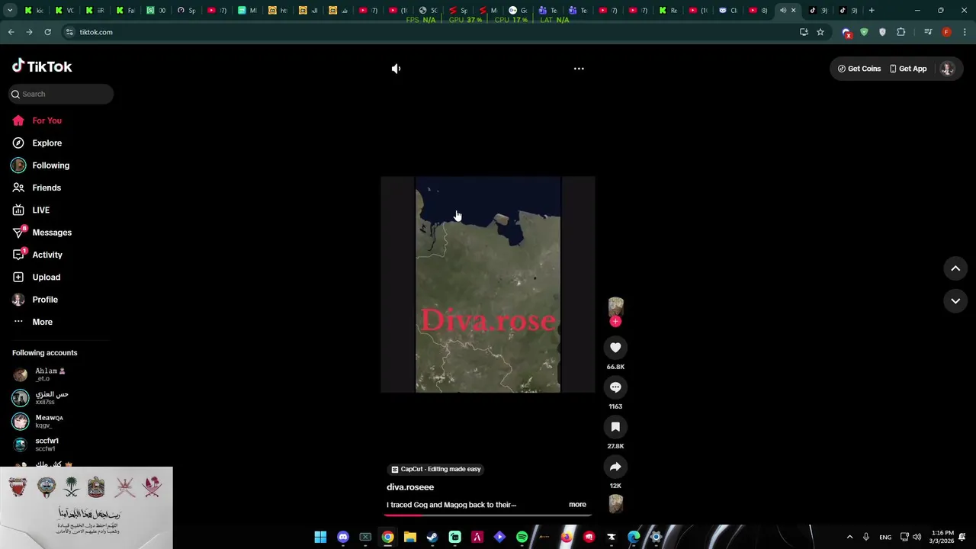The width and height of the screenshot is (976, 549).
Task: Reload the page with refresh icon
Action: [47, 32]
